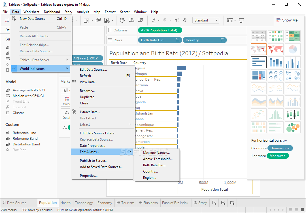Click the sort ascending toolbar icon
Screen dimensions: 306x213
pyautogui.click(x=132, y=20)
